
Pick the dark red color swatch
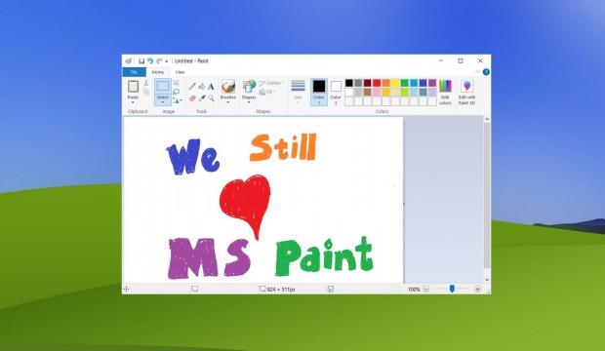point(368,83)
